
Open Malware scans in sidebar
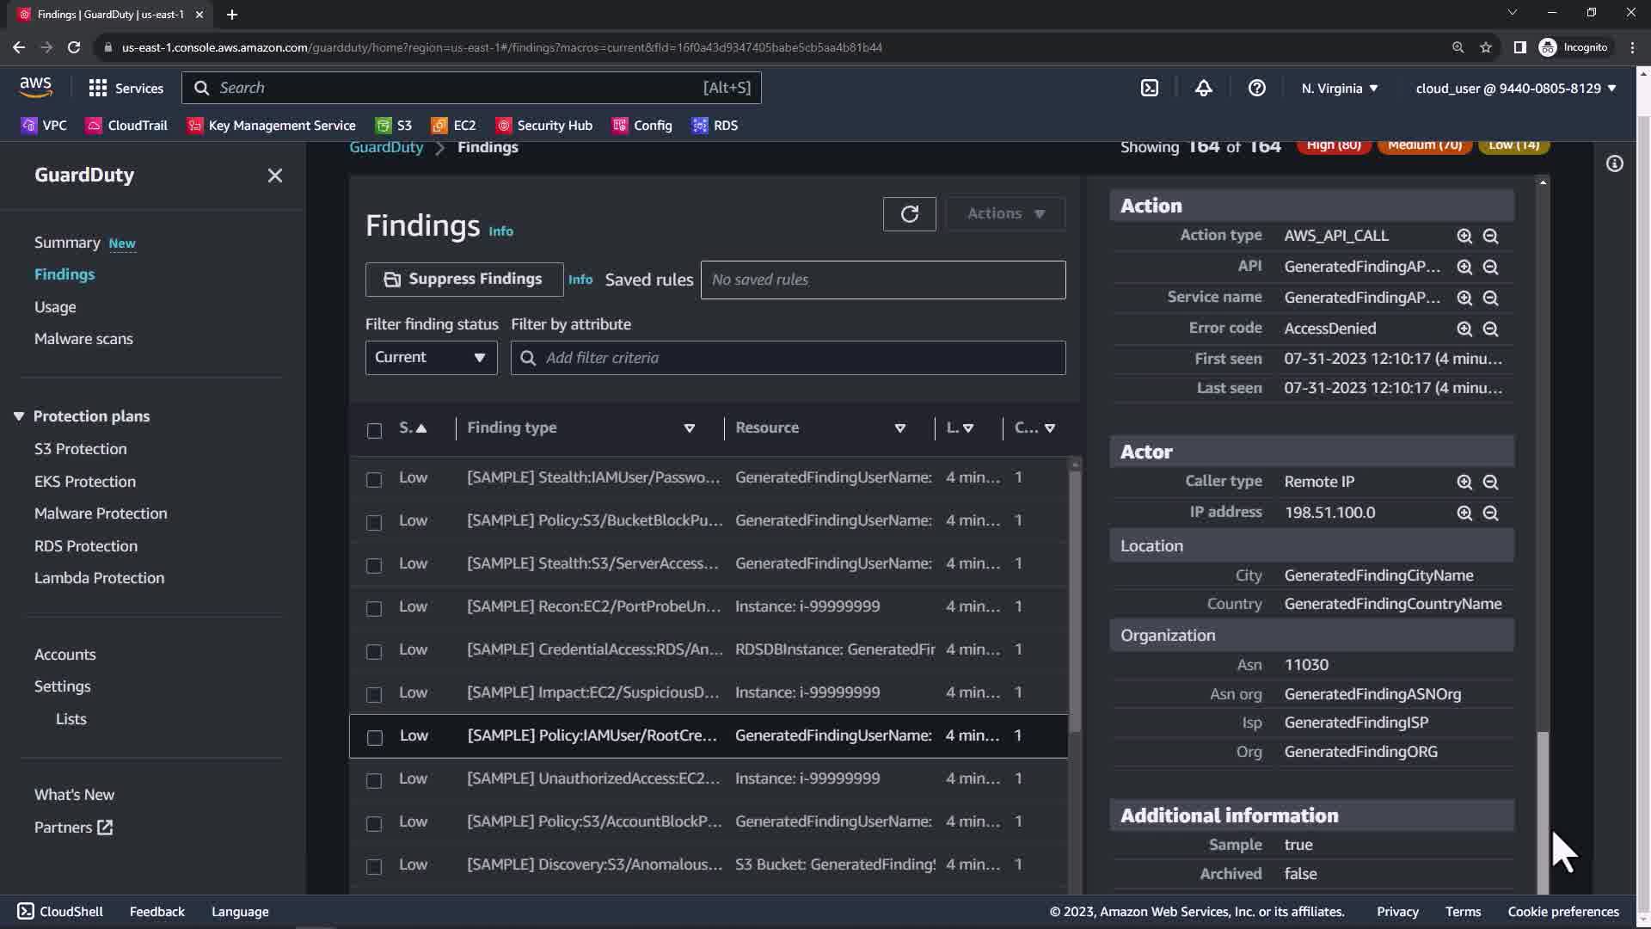click(83, 339)
